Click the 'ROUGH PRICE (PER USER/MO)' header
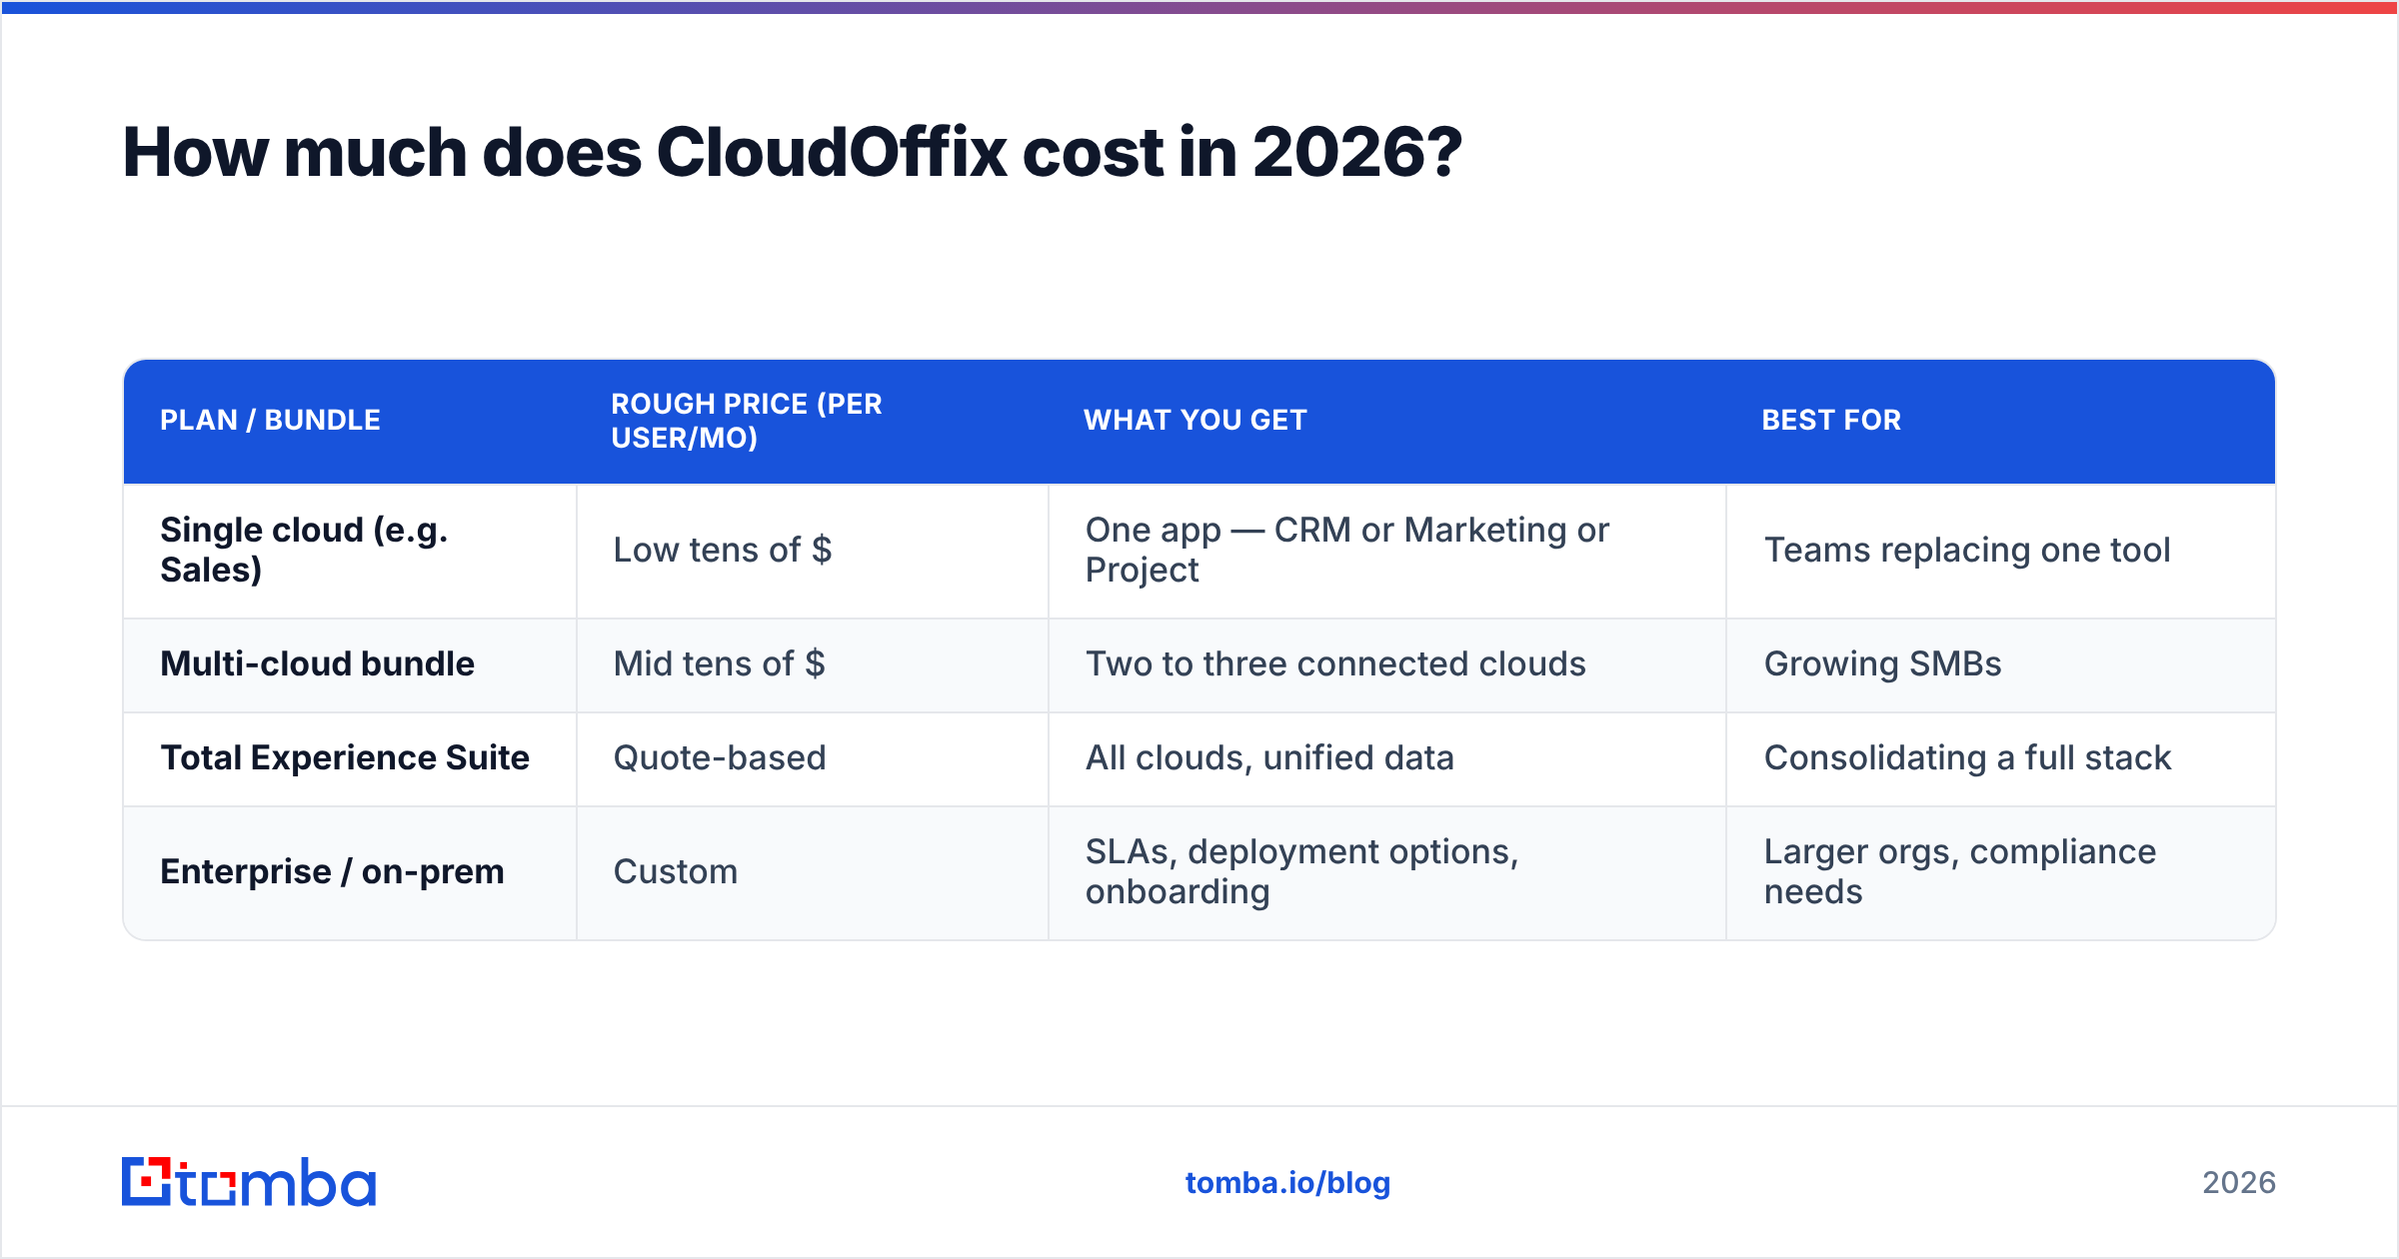Image resolution: width=2399 pixels, height=1259 pixels. point(747,421)
